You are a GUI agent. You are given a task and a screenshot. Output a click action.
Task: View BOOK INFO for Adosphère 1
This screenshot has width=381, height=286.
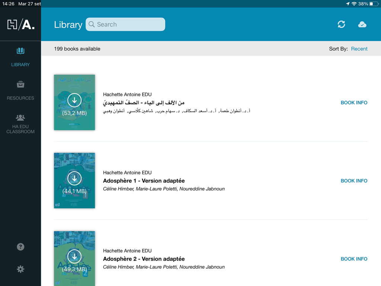click(354, 181)
